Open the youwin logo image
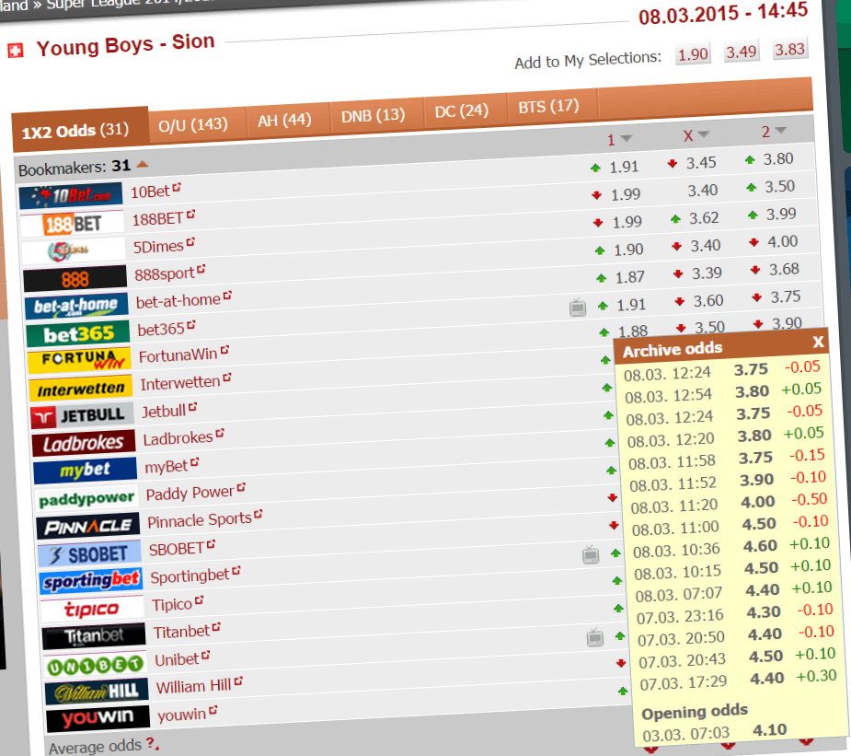This screenshot has width=851, height=756. click(98, 719)
